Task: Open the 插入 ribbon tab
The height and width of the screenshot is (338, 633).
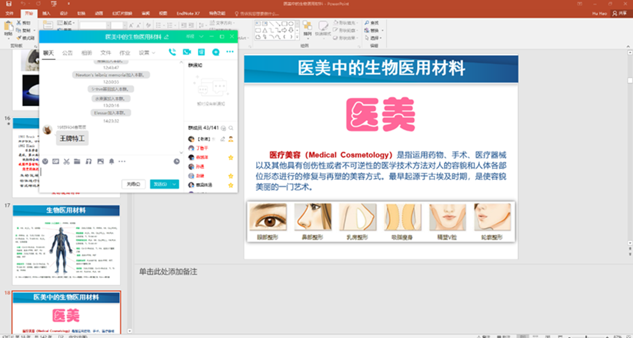Action: [x=46, y=13]
